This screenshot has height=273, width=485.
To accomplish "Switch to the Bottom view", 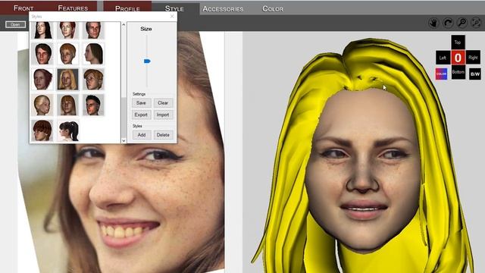I will (458, 72).
